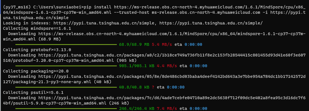Click the mindspore 68.9 MB progress bar
Image resolution: width=309 pixels, height=111 pixels.
coord(66,44)
